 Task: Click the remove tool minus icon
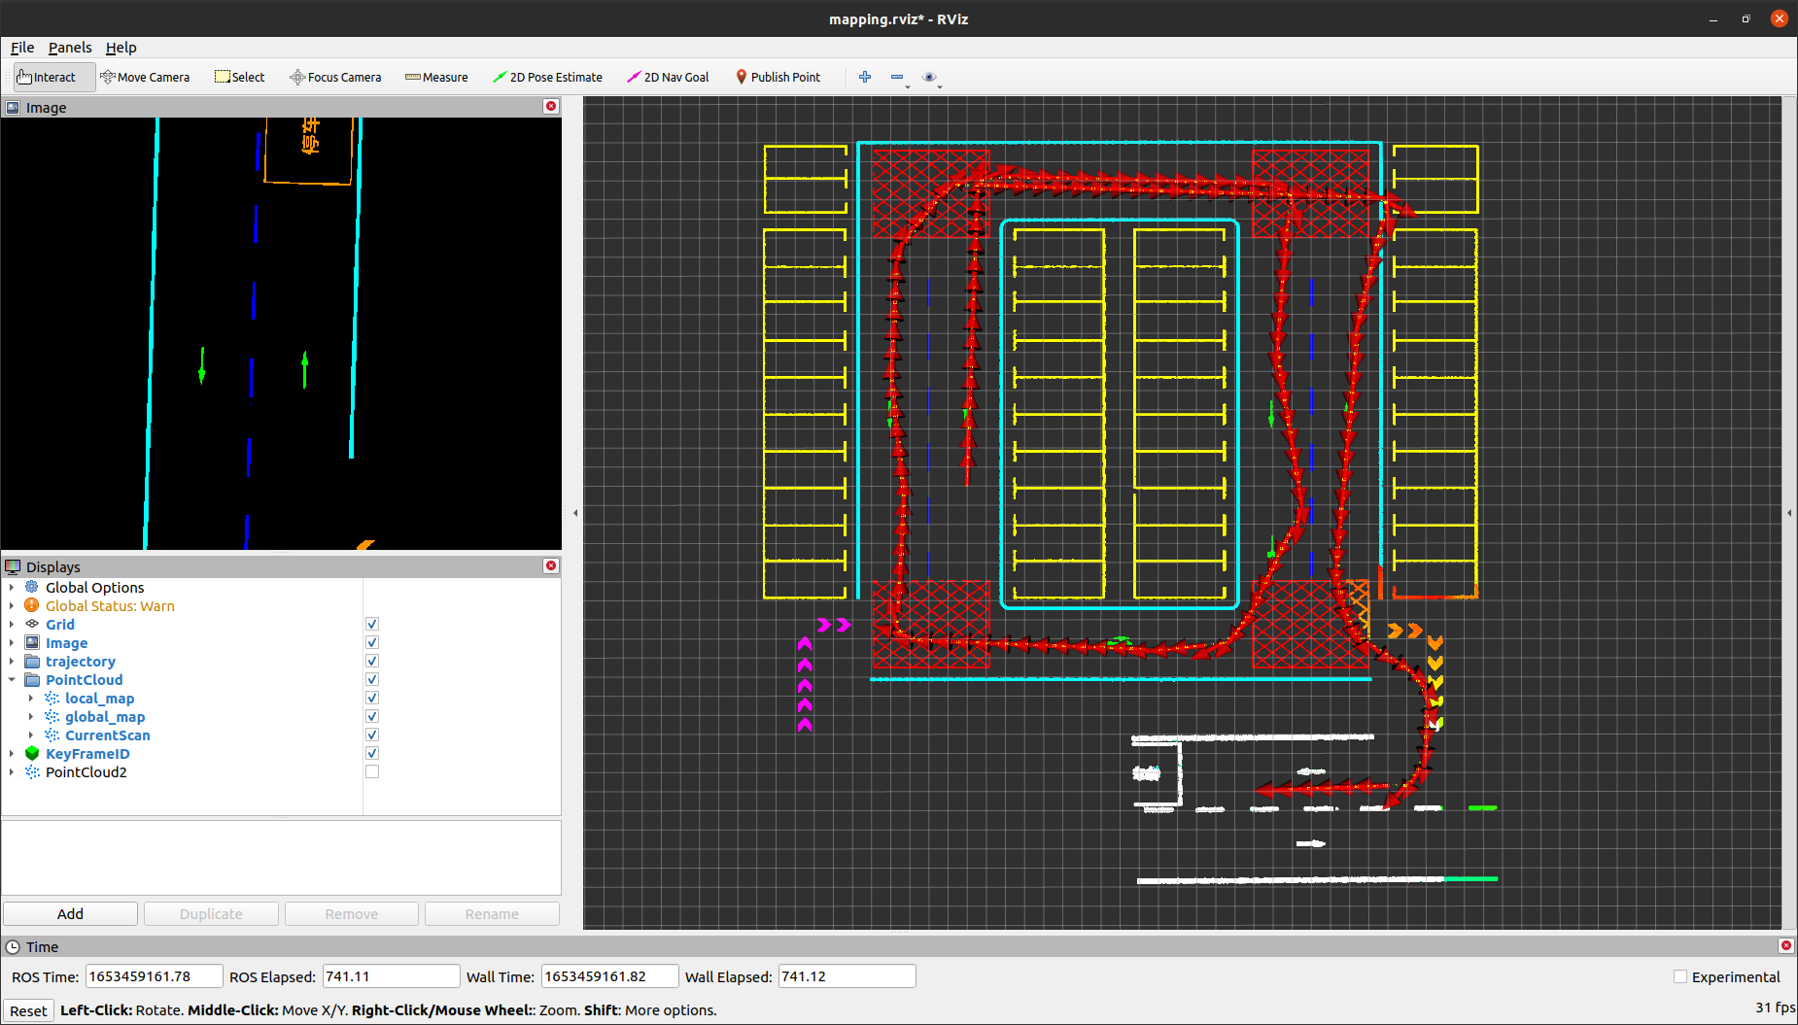point(897,77)
